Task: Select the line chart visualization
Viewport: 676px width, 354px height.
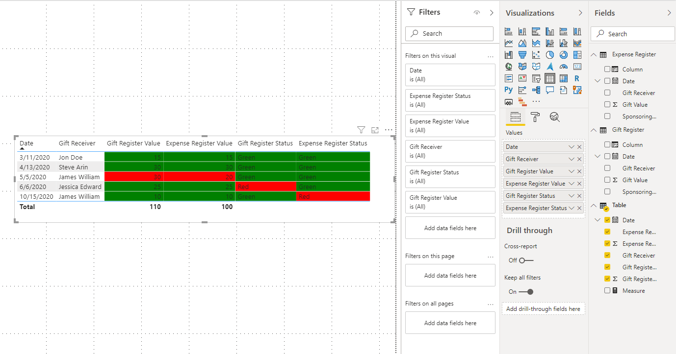Action: [x=509, y=43]
